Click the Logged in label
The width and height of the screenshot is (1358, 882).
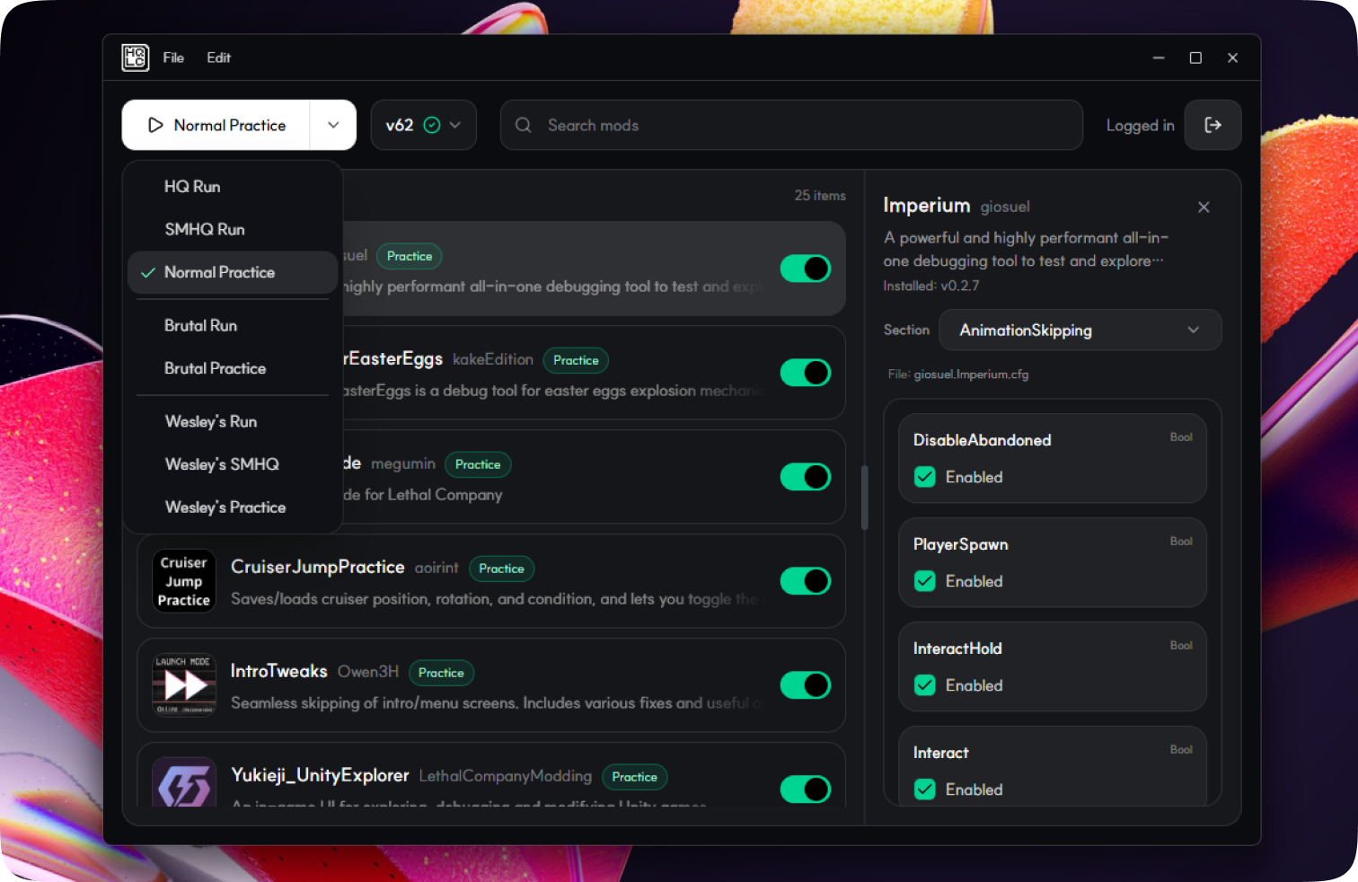click(x=1140, y=126)
